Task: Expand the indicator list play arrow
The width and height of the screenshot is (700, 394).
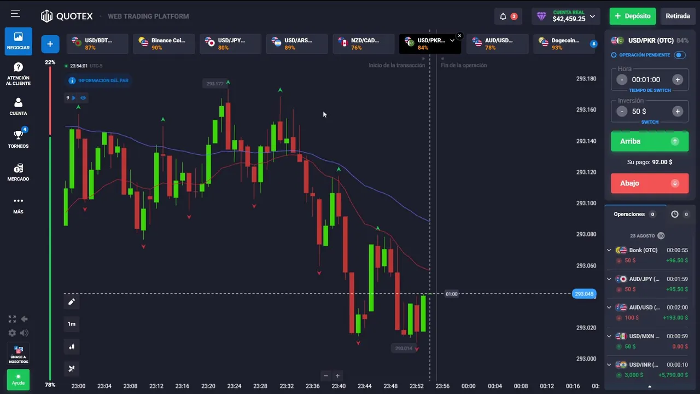Action: click(x=74, y=98)
